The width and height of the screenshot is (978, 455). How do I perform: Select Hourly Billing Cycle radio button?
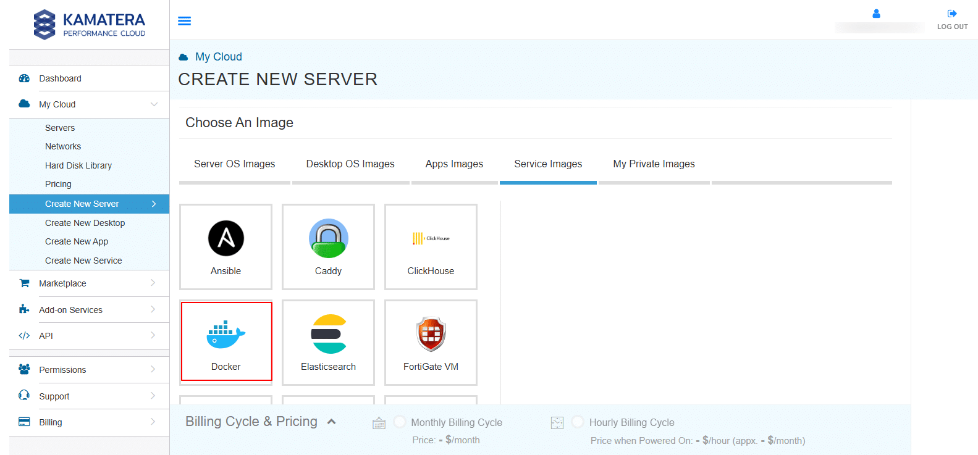click(578, 422)
